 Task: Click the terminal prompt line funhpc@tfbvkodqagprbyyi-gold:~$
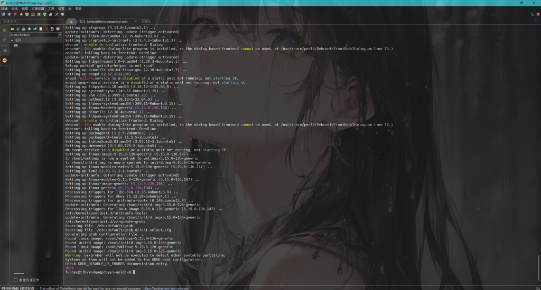pyautogui.click(x=98, y=272)
